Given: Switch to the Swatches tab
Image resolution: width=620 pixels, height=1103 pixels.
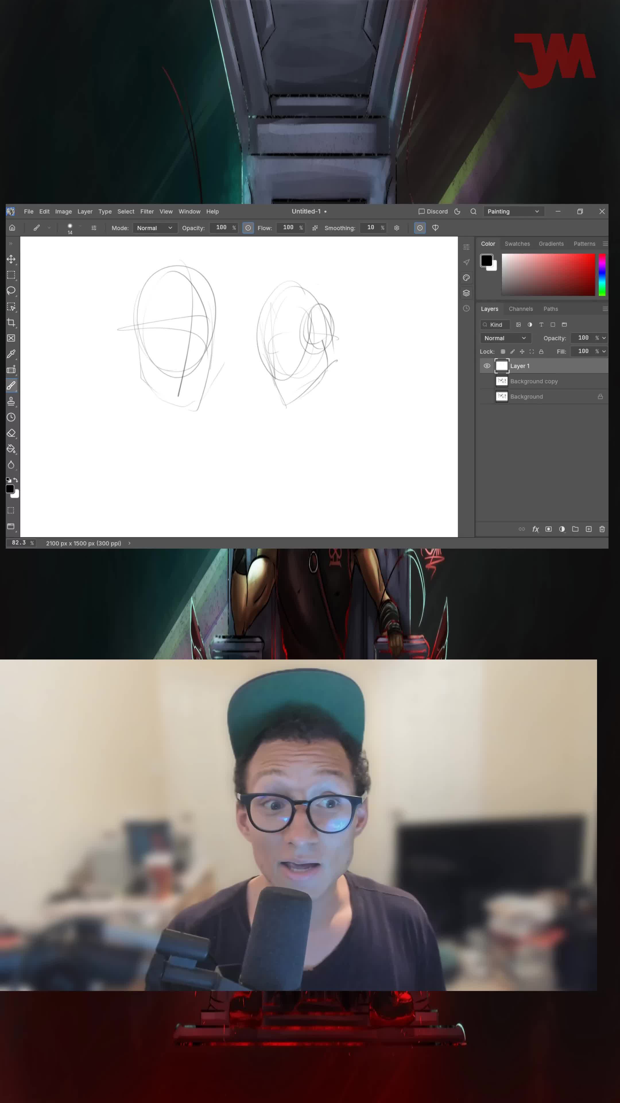Looking at the screenshot, I should coord(517,244).
